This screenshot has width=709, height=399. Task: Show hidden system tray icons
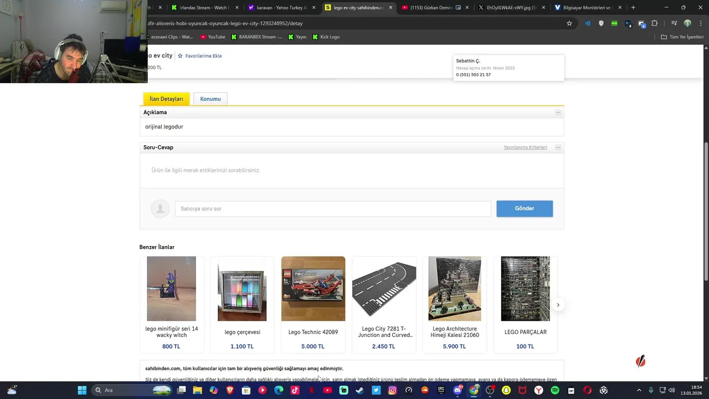point(639,390)
